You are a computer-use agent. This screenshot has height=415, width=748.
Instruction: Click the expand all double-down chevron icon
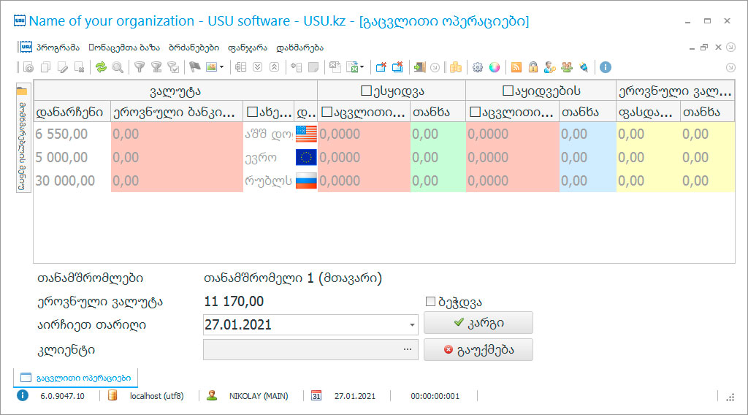pos(258,67)
